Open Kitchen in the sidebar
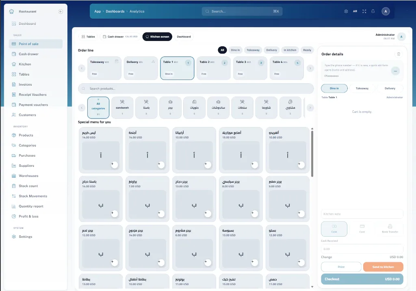The image size is (416, 291). (x=36, y=64)
